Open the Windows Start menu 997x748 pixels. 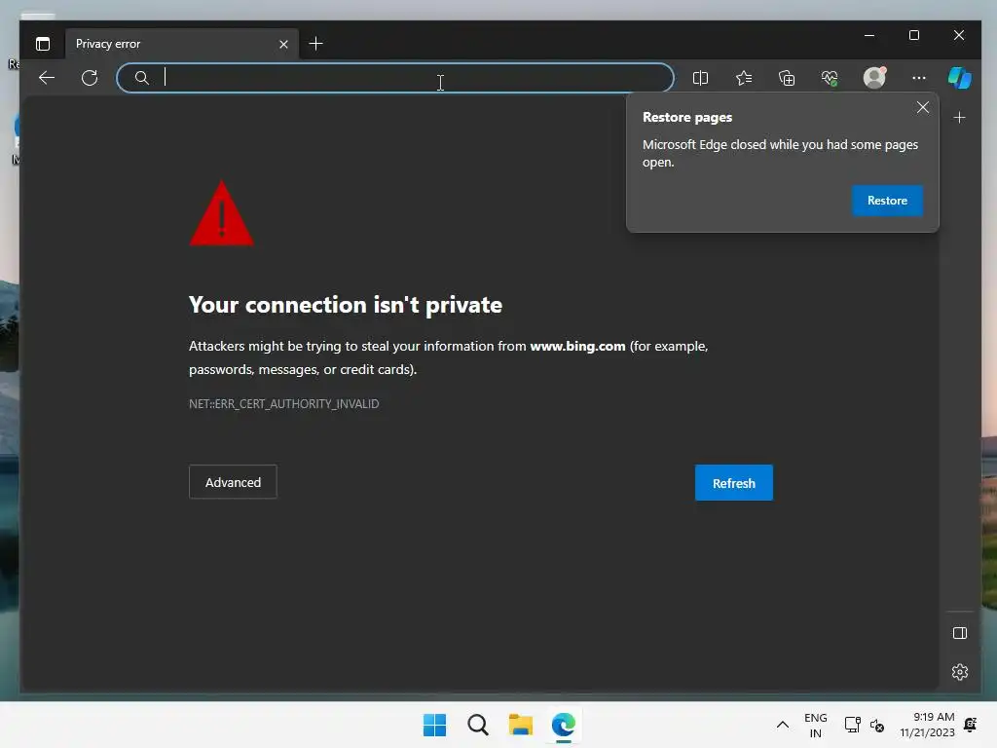(435, 725)
